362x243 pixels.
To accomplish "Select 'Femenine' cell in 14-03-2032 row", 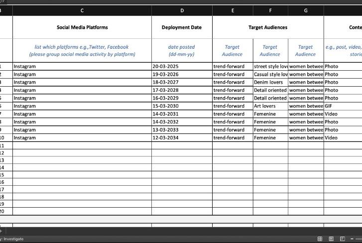I will pyautogui.click(x=270, y=122).
